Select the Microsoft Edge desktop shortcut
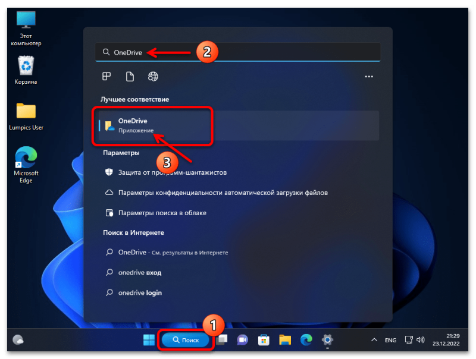 click(x=26, y=165)
